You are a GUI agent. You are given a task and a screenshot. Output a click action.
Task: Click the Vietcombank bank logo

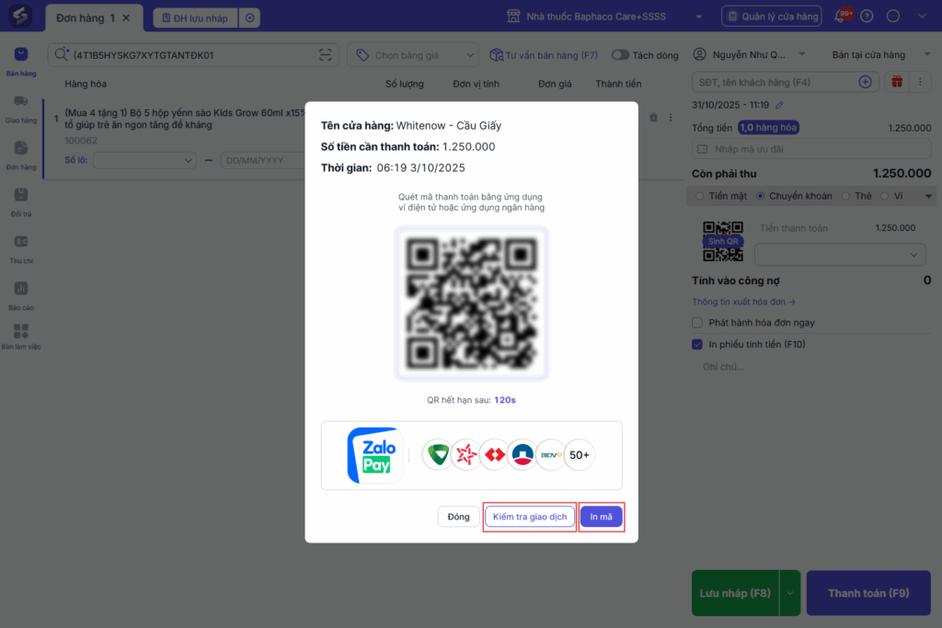point(438,454)
